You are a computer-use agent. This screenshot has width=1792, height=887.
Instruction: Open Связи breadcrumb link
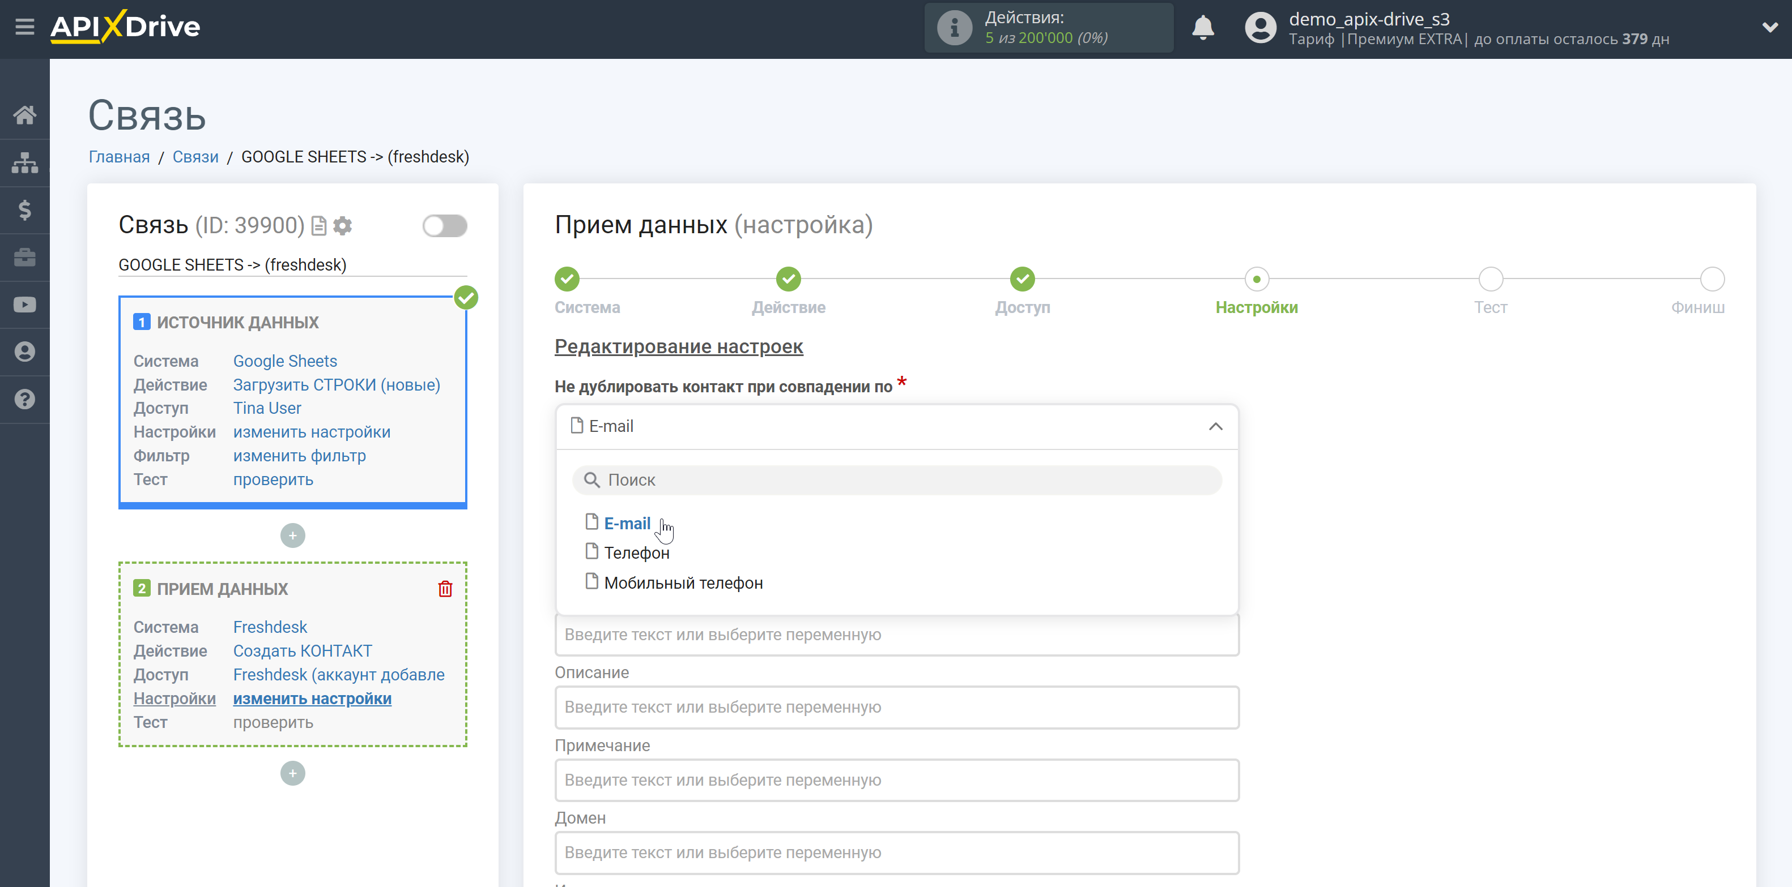point(195,157)
